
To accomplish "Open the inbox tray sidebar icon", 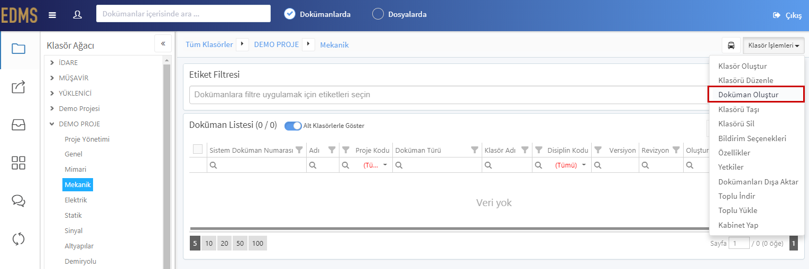I will coord(19,125).
